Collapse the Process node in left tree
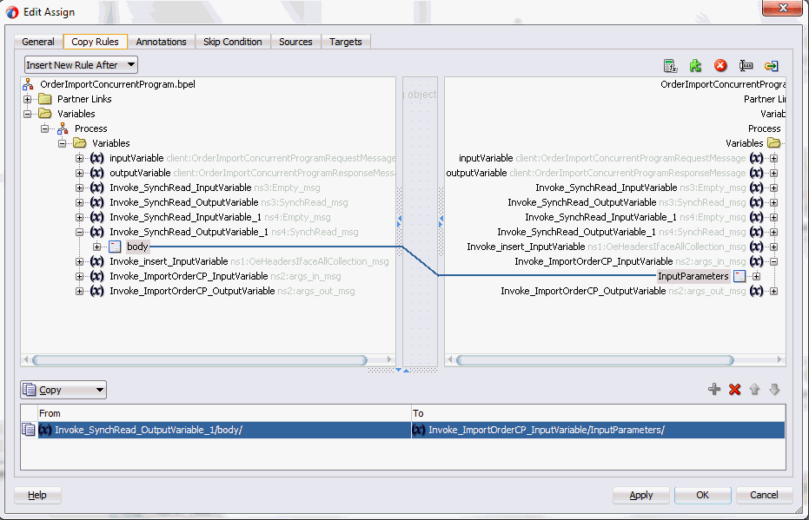The width and height of the screenshot is (809, 520). pyautogui.click(x=45, y=128)
